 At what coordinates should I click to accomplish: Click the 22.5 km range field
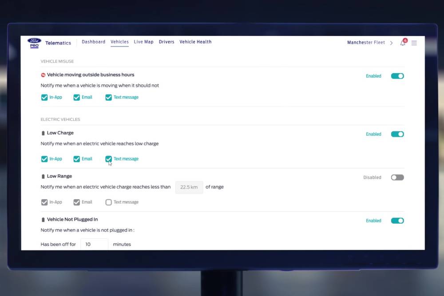pos(189,187)
